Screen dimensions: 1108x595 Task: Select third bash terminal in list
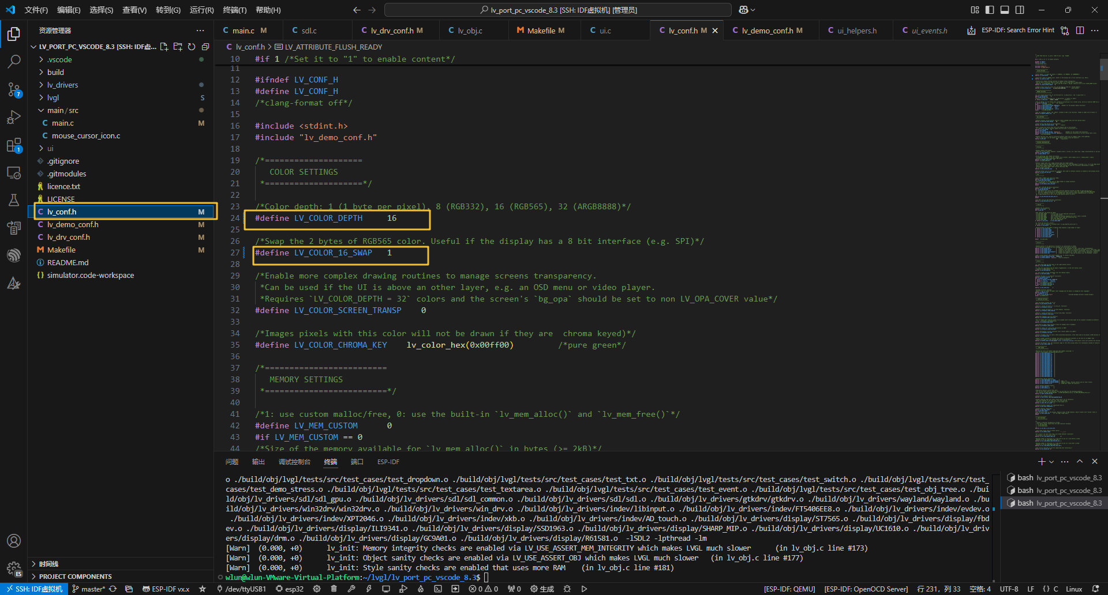1054,503
